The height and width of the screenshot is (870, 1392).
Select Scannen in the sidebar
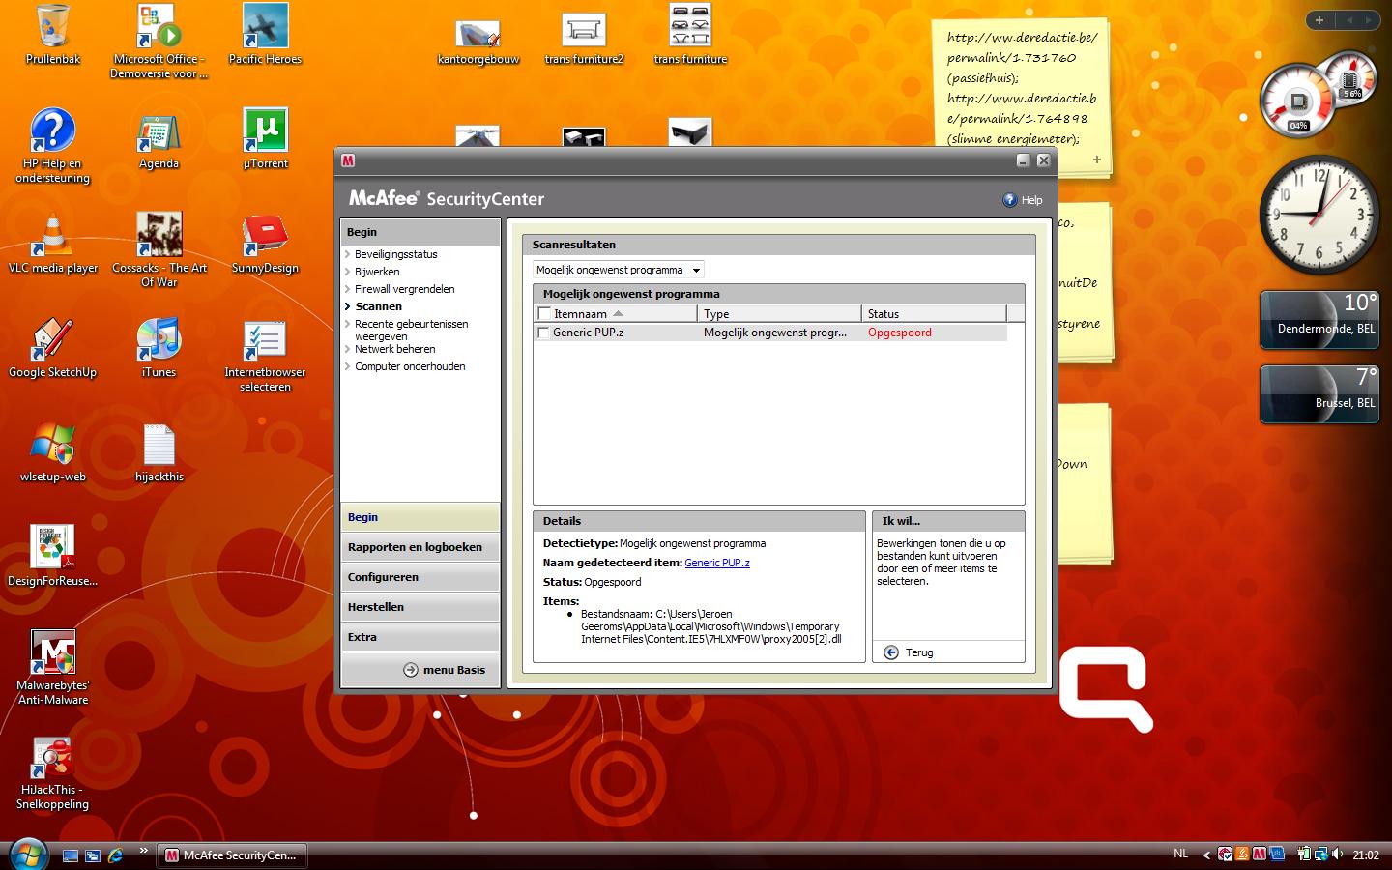coord(378,306)
